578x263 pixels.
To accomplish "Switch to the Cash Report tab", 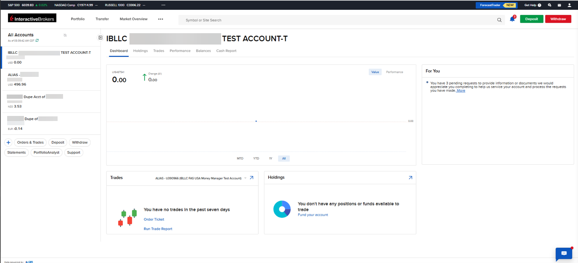I will (226, 51).
